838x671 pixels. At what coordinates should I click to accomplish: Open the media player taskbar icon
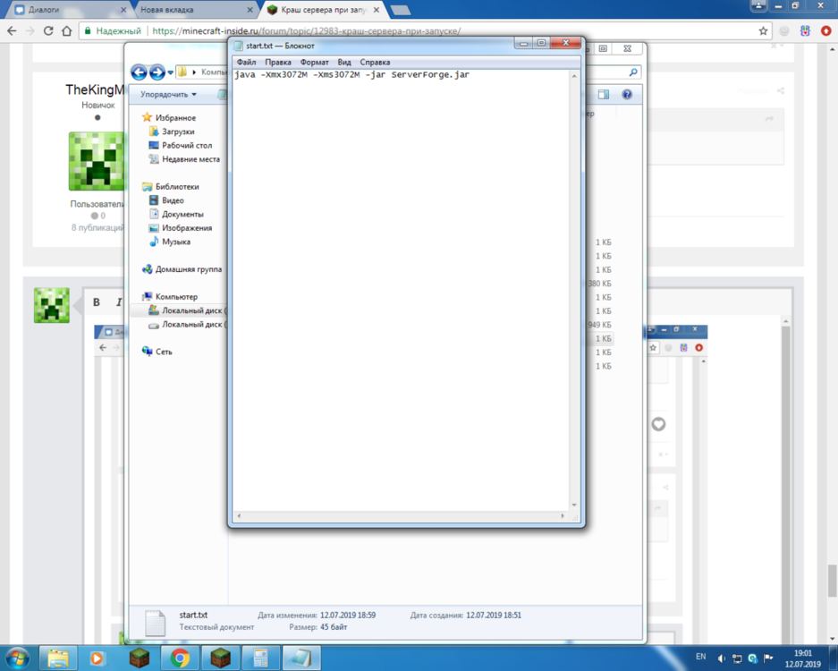(x=97, y=658)
